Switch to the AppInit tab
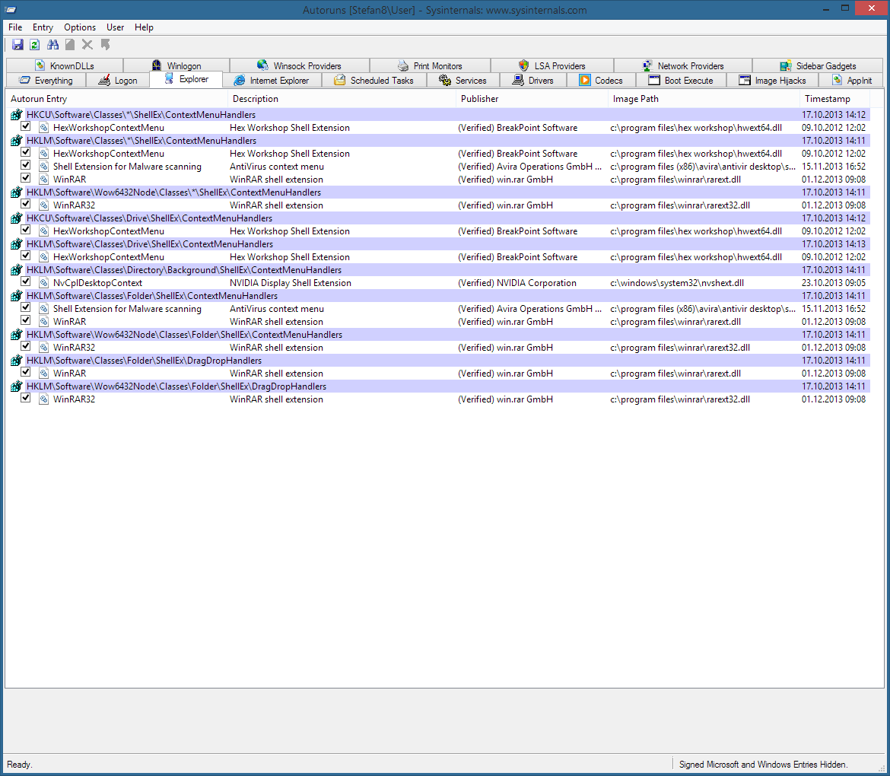This screenshot has height=776, width=890. click(851, 80)
